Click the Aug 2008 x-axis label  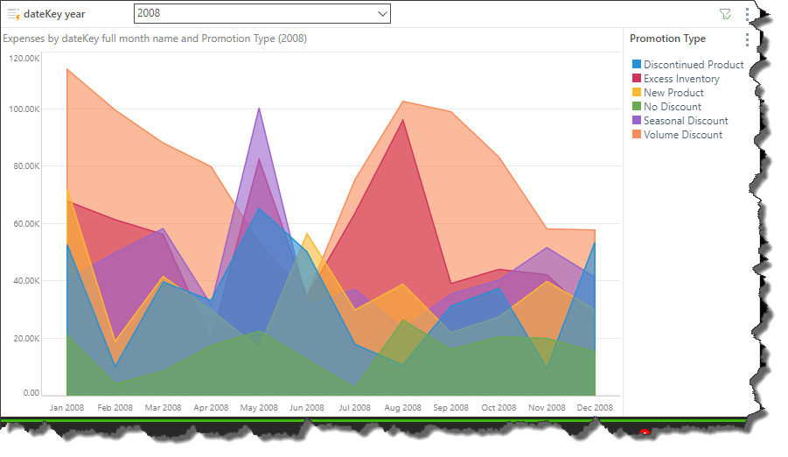(x=402, y=408)
